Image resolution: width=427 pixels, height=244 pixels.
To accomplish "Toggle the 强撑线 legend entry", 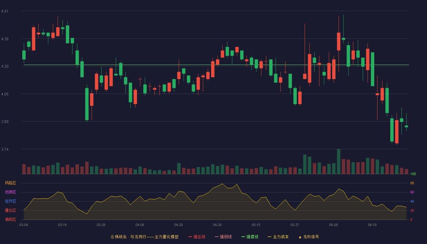I will pyautogui.click(x=250, y=237).
